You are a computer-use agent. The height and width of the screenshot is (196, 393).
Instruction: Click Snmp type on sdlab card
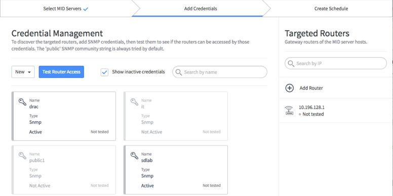tap(147, 176)
